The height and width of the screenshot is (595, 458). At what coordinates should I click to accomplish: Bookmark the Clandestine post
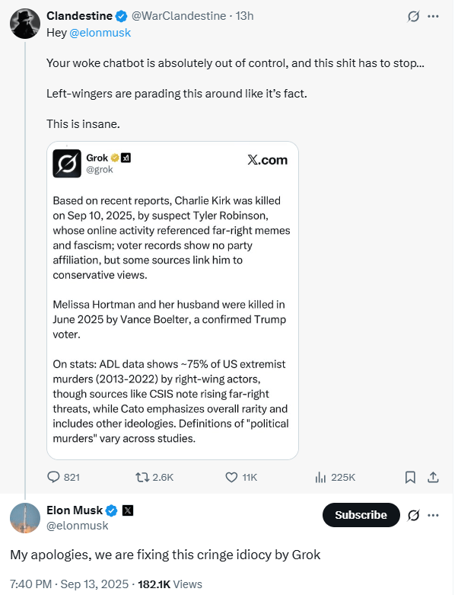(410, 477)
